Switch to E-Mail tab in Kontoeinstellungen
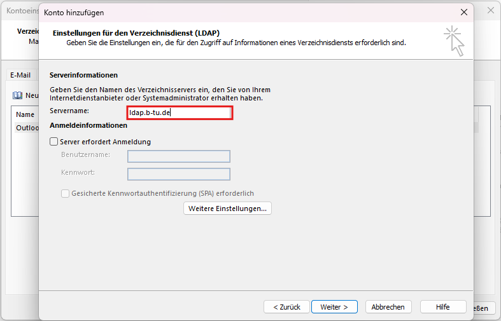This screenshot has width=501, height=321. pos(20,75)
